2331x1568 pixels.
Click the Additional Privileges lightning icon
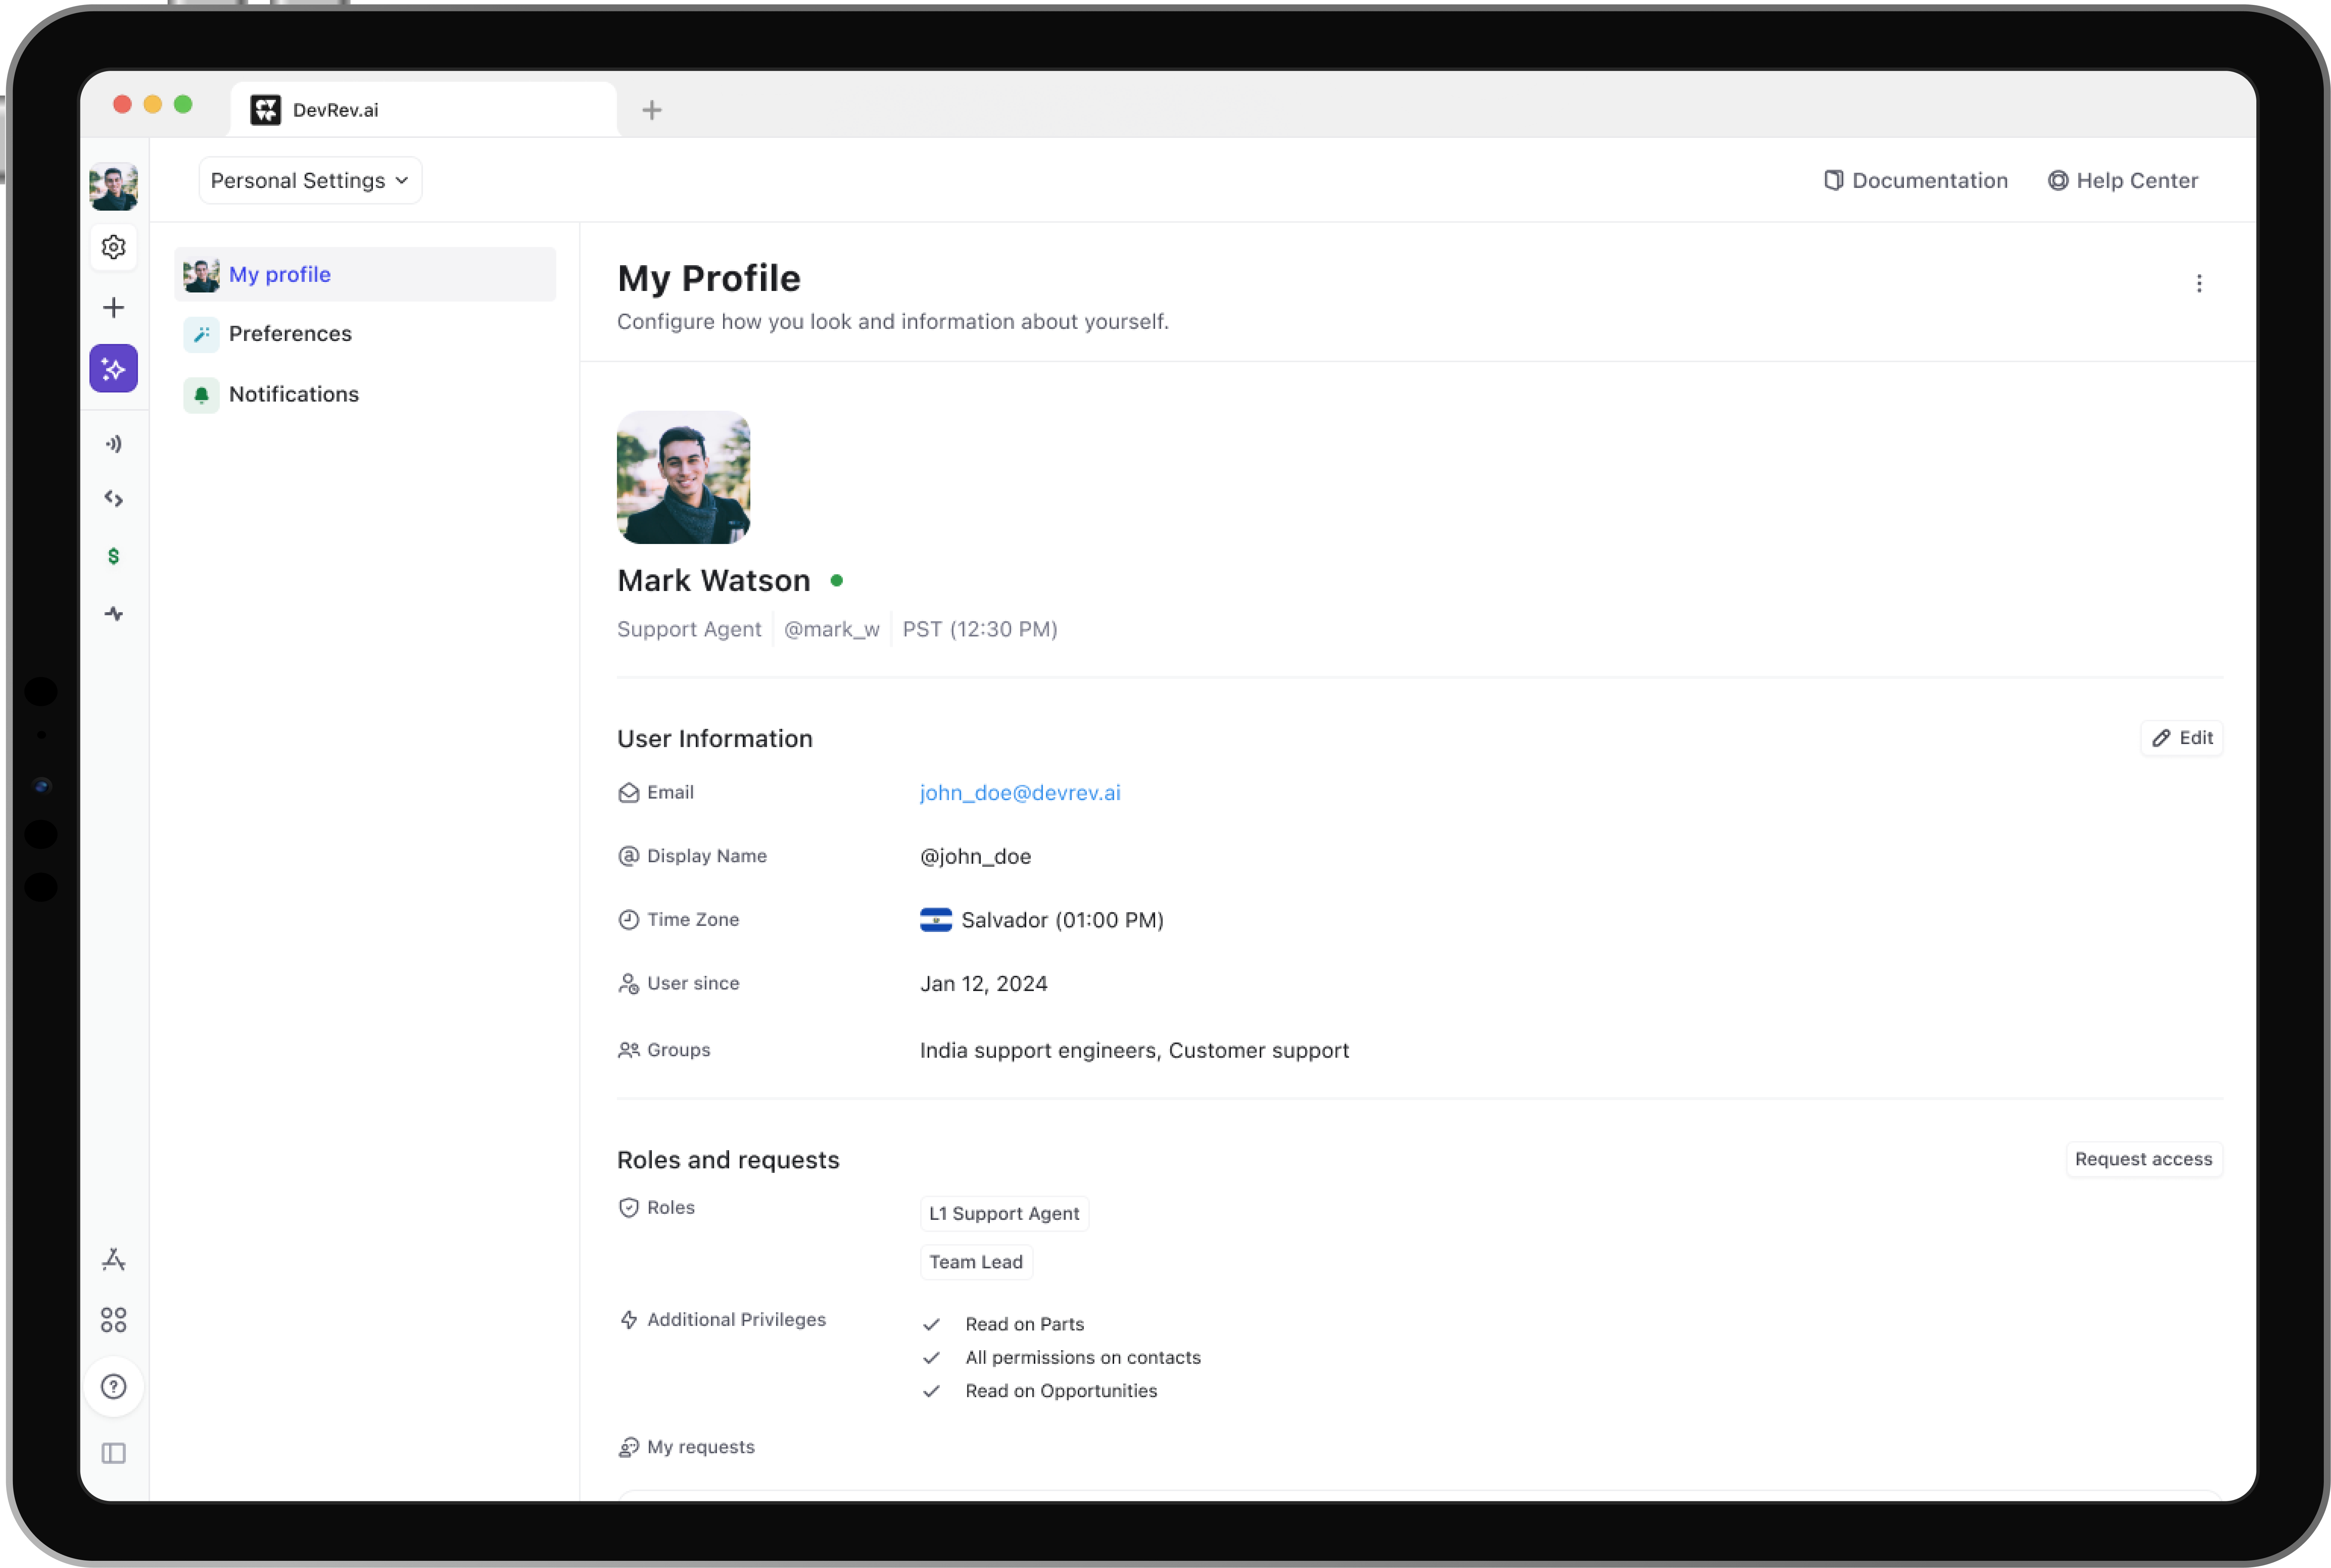coord(628,1320)
